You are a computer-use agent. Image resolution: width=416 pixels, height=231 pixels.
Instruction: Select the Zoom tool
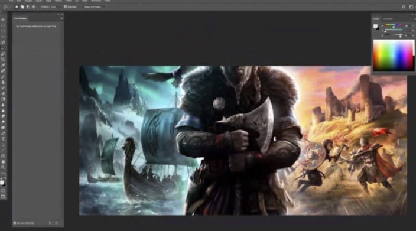pyautogui.click(x=3, y=167)
